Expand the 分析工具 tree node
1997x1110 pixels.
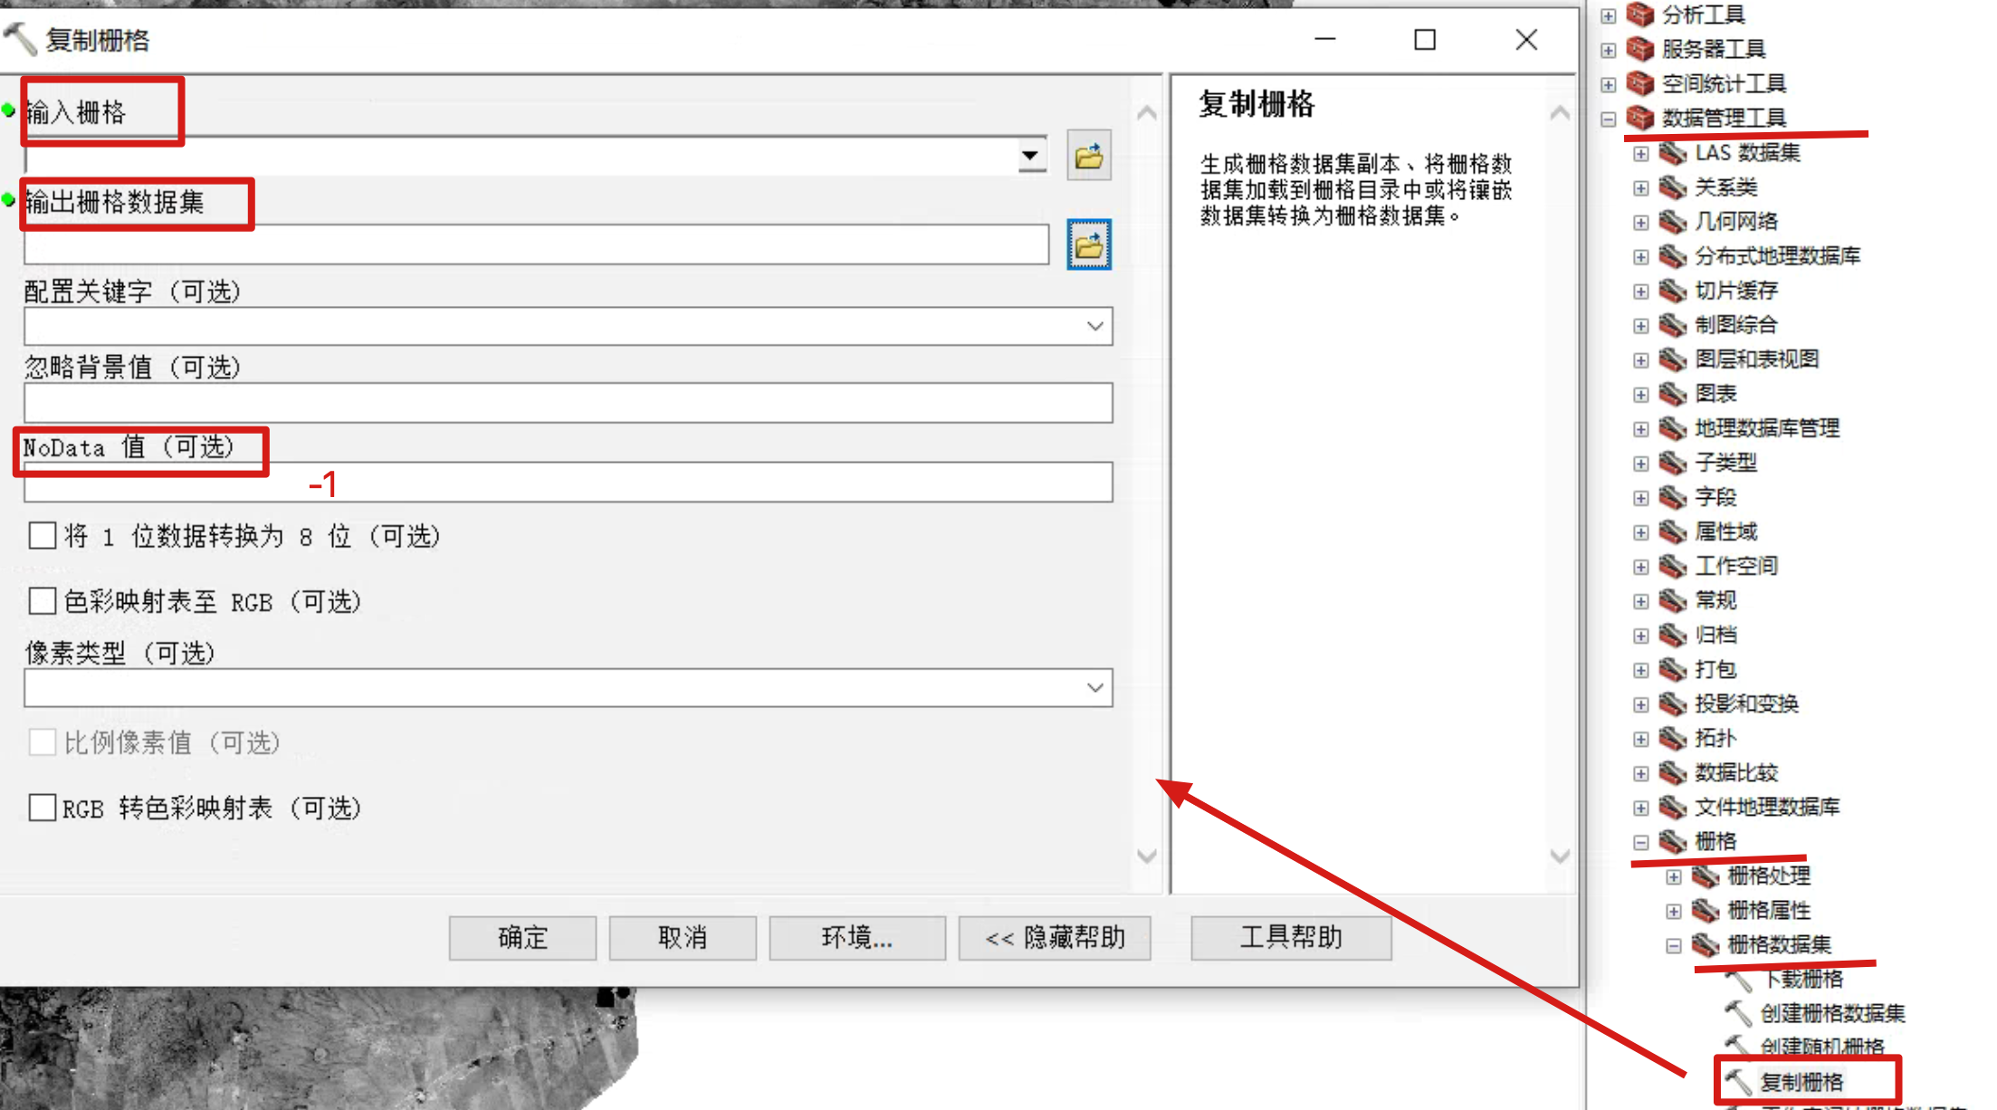pos(1608,14)
